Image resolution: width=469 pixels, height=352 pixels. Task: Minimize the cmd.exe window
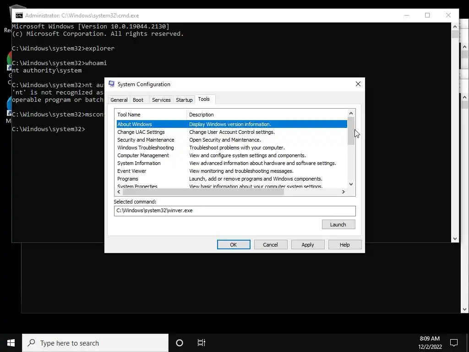[x=407, y=15]
